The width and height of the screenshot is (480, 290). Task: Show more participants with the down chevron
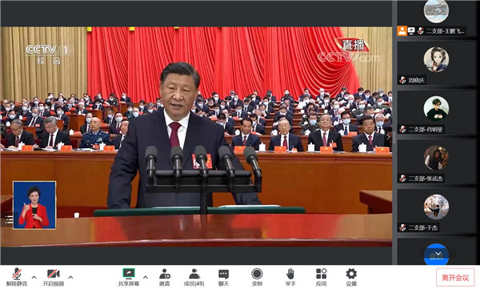click(x=438, y=253)
